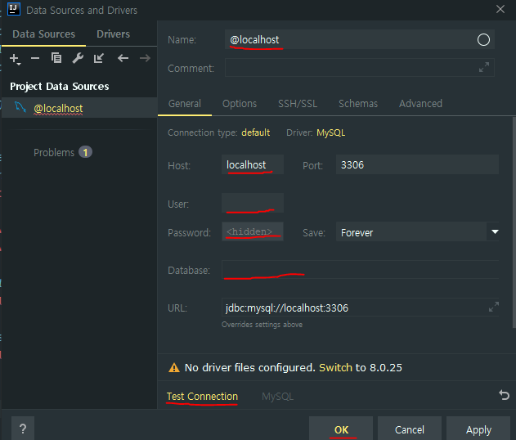Pick a color with the circle beside Name
This screenshot has width=516, height=440.
point(483,40)
